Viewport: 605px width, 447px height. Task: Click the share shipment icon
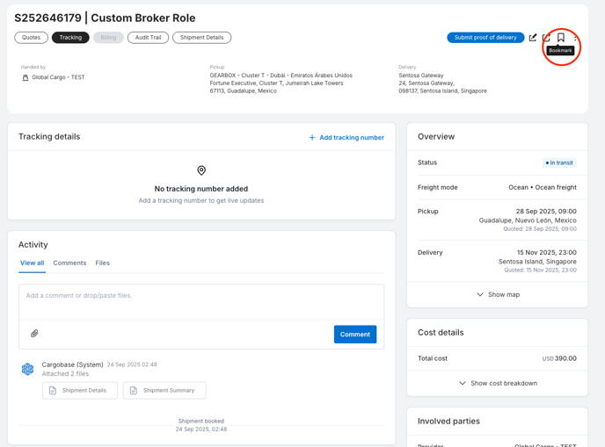pyautogui.click(x=546, y=38)
